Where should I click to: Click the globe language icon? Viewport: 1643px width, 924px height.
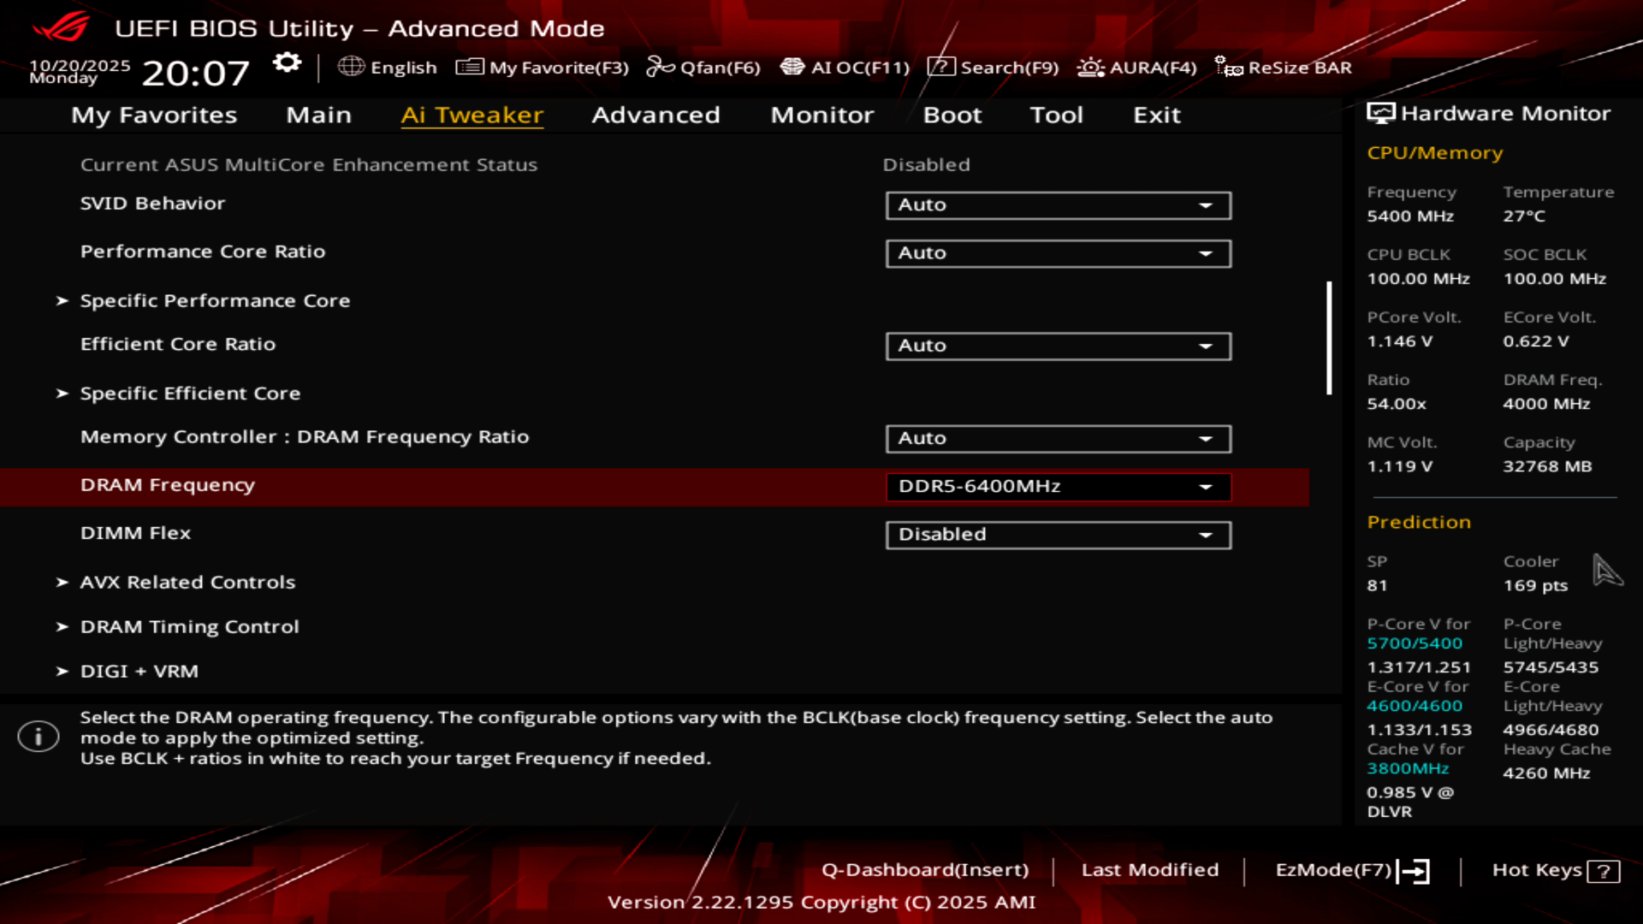(351, 67)
